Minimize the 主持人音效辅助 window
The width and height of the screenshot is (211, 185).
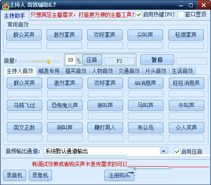click(181, 5)
